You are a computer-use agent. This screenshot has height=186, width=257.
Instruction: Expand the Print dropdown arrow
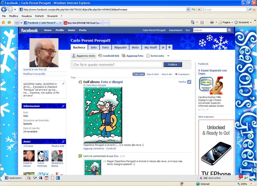216,22
